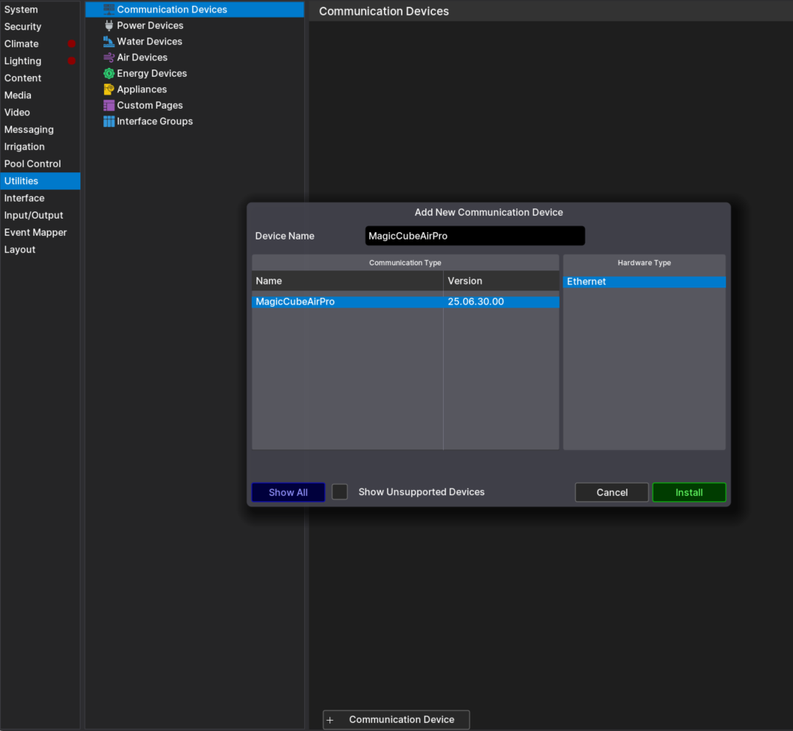Click the Version column header
Image resolution: width=793 pixels, height=731 pixels.
point(501,281)
